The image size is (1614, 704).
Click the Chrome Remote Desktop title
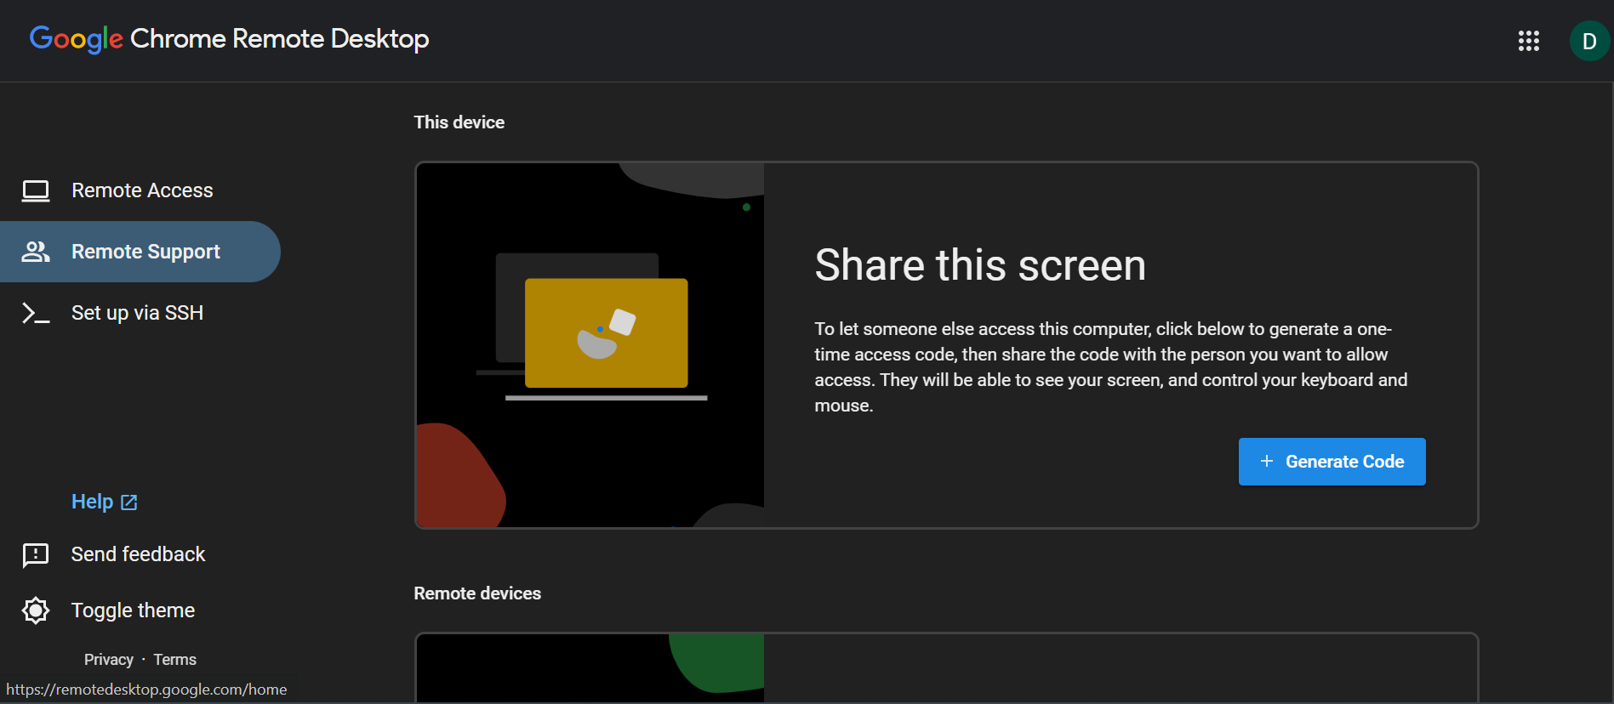[279, 39]
